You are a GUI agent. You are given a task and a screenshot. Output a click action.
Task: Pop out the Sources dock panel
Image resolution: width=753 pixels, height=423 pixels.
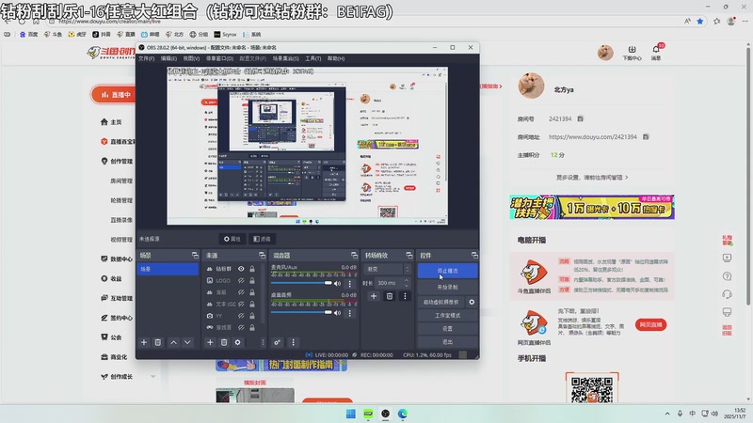click(x=262, y=255)
